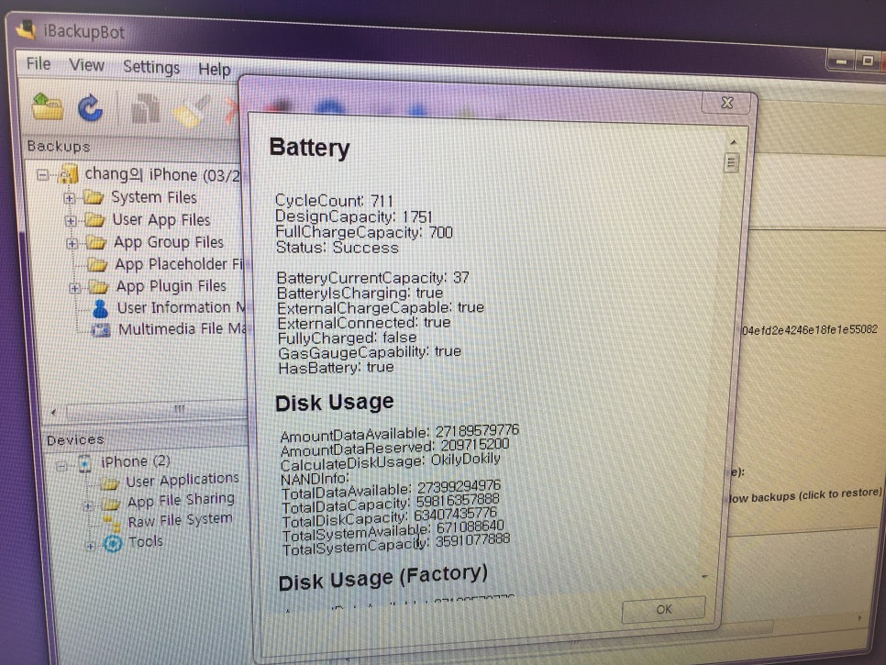Click the Backups panel scroll-left arrow
Viewport: 886px width, 665px height.
pos(54,412)
